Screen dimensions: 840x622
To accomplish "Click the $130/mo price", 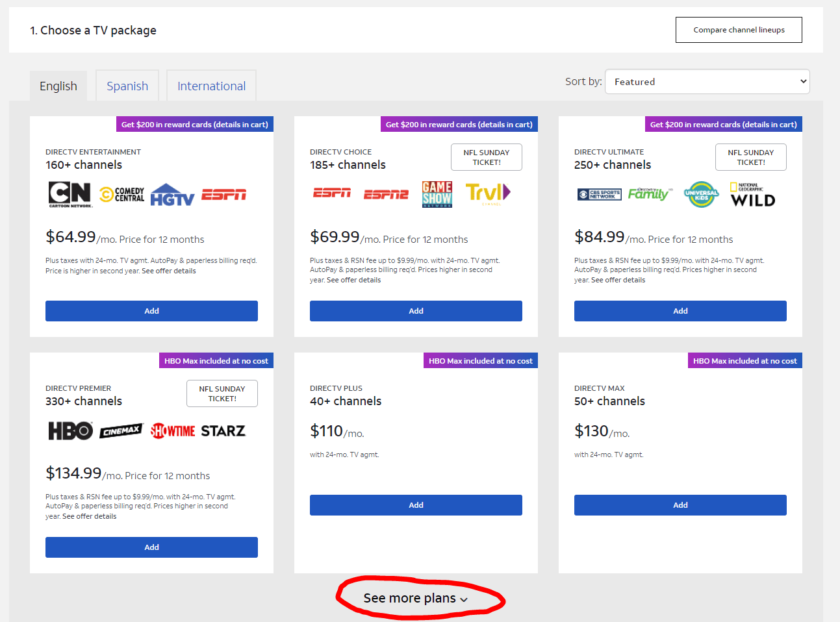I will (602, 432).
